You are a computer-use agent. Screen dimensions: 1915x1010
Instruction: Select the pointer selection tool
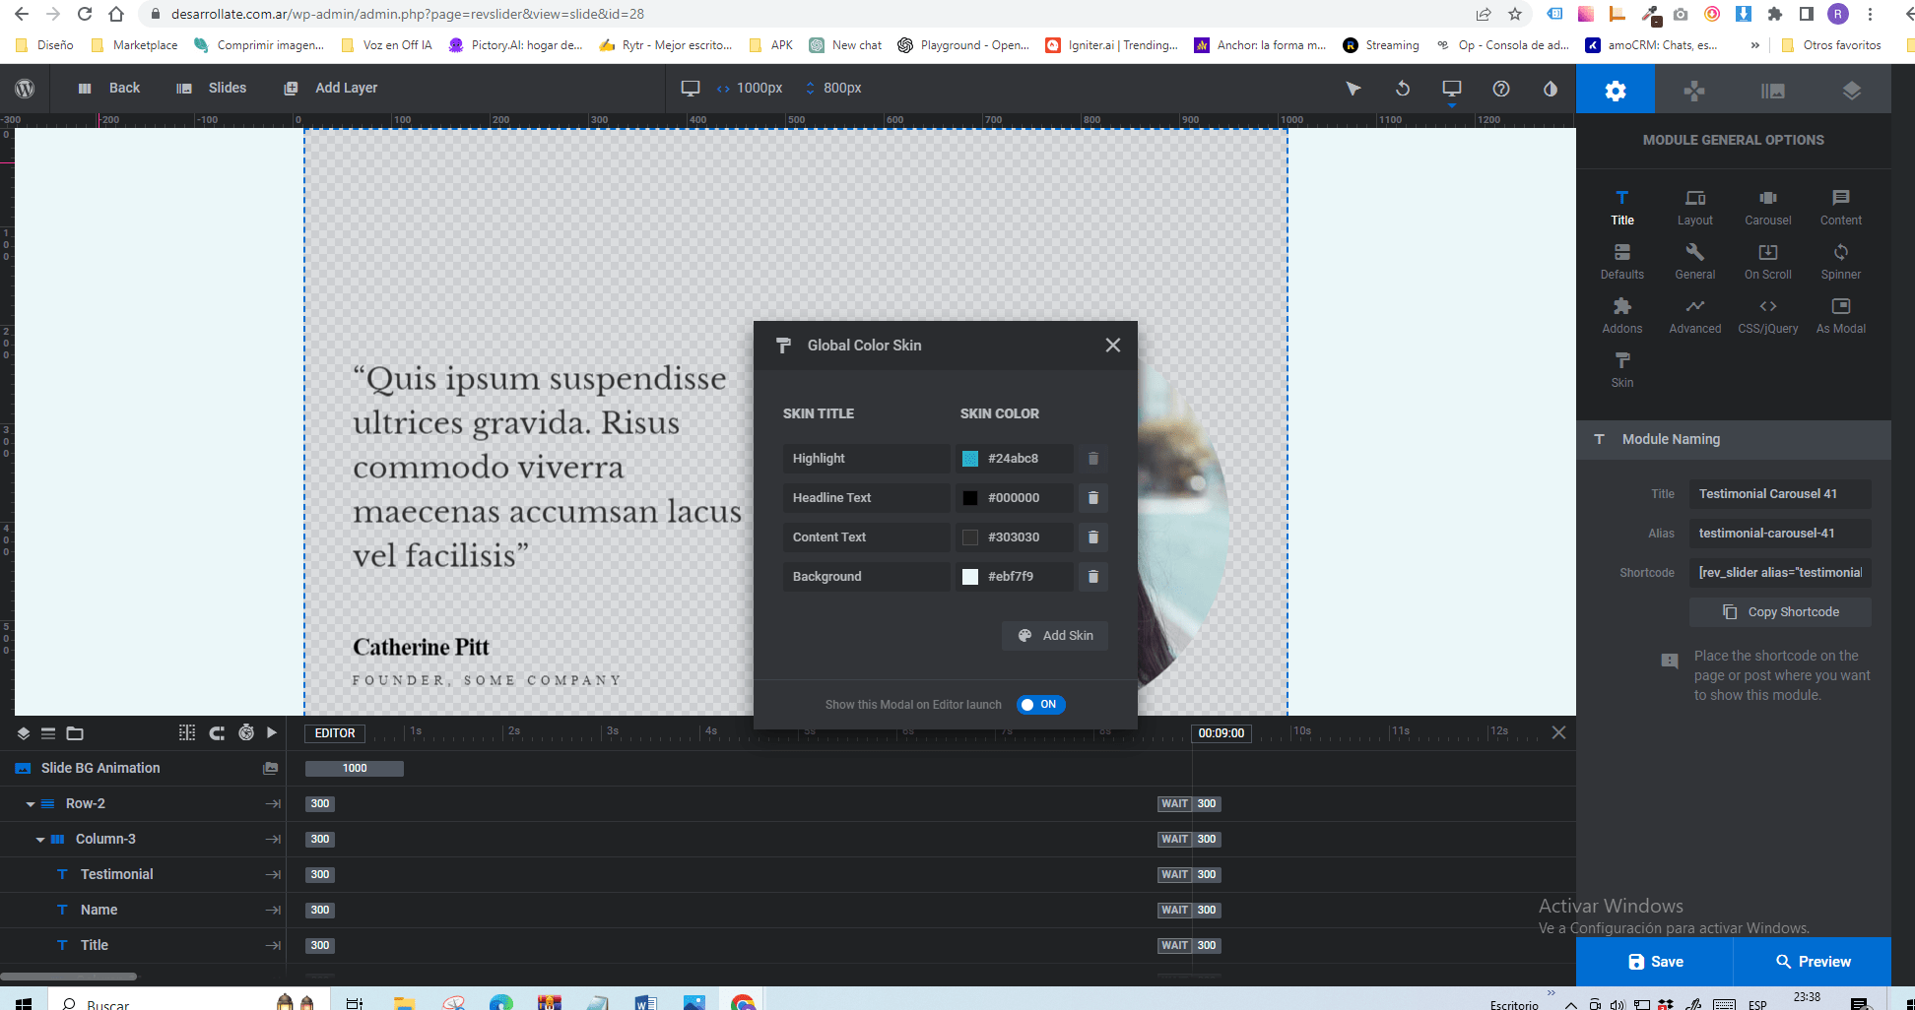pos(1354,89)
